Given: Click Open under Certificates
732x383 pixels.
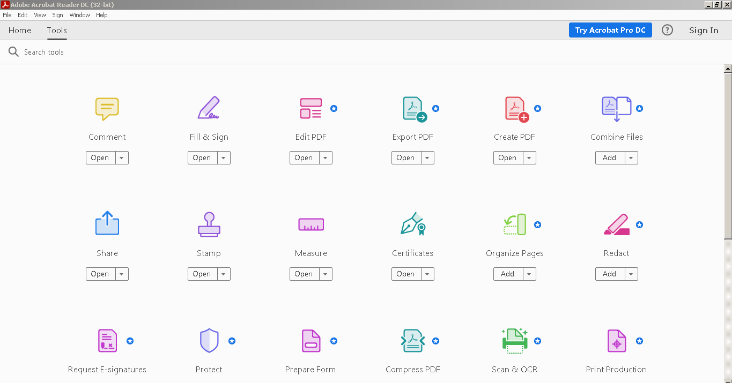Looking at the screenshot, I should pyautogui.click(x=406, y=274).
